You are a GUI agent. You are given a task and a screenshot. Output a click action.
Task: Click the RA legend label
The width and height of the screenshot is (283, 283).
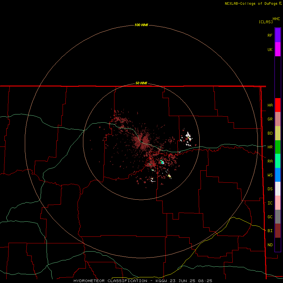click(270, 161)
